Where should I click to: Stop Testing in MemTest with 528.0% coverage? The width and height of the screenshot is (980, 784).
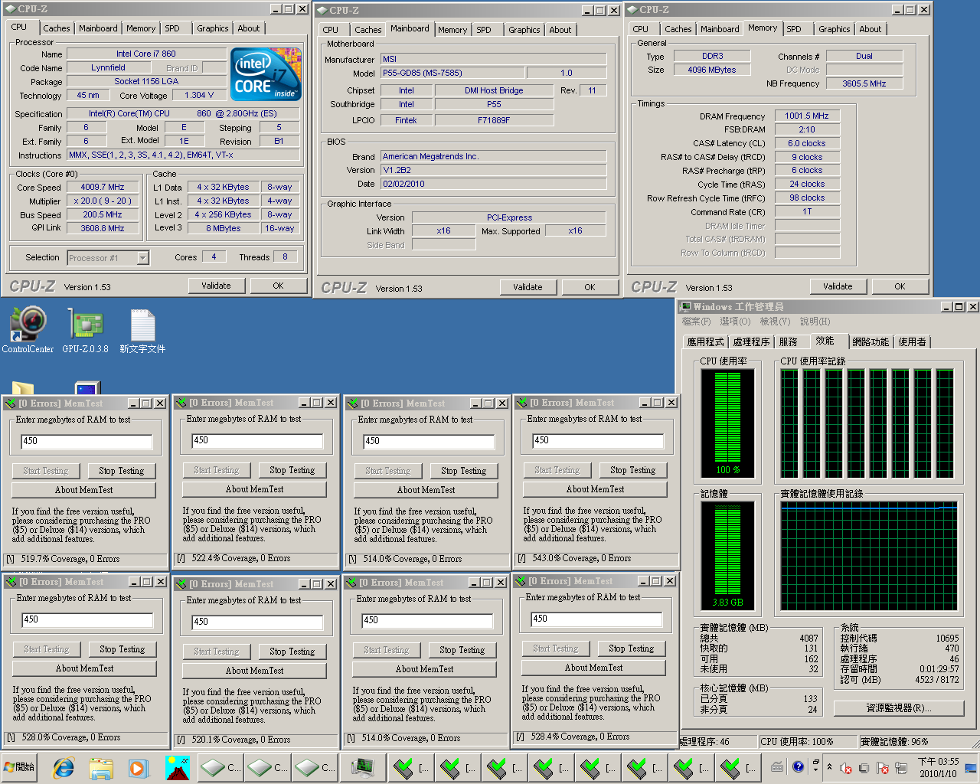(x=122, y=649)
